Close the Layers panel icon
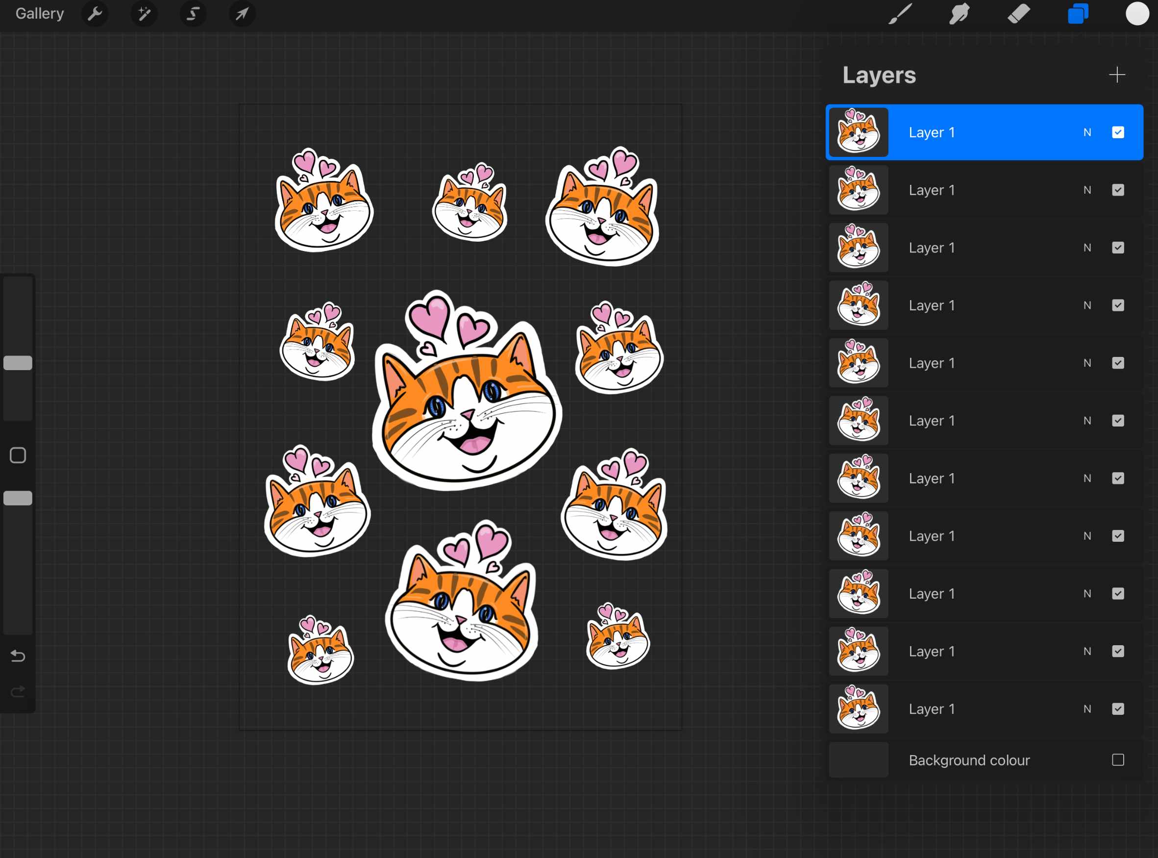 pyautogui.click(x=1079, y=14)
